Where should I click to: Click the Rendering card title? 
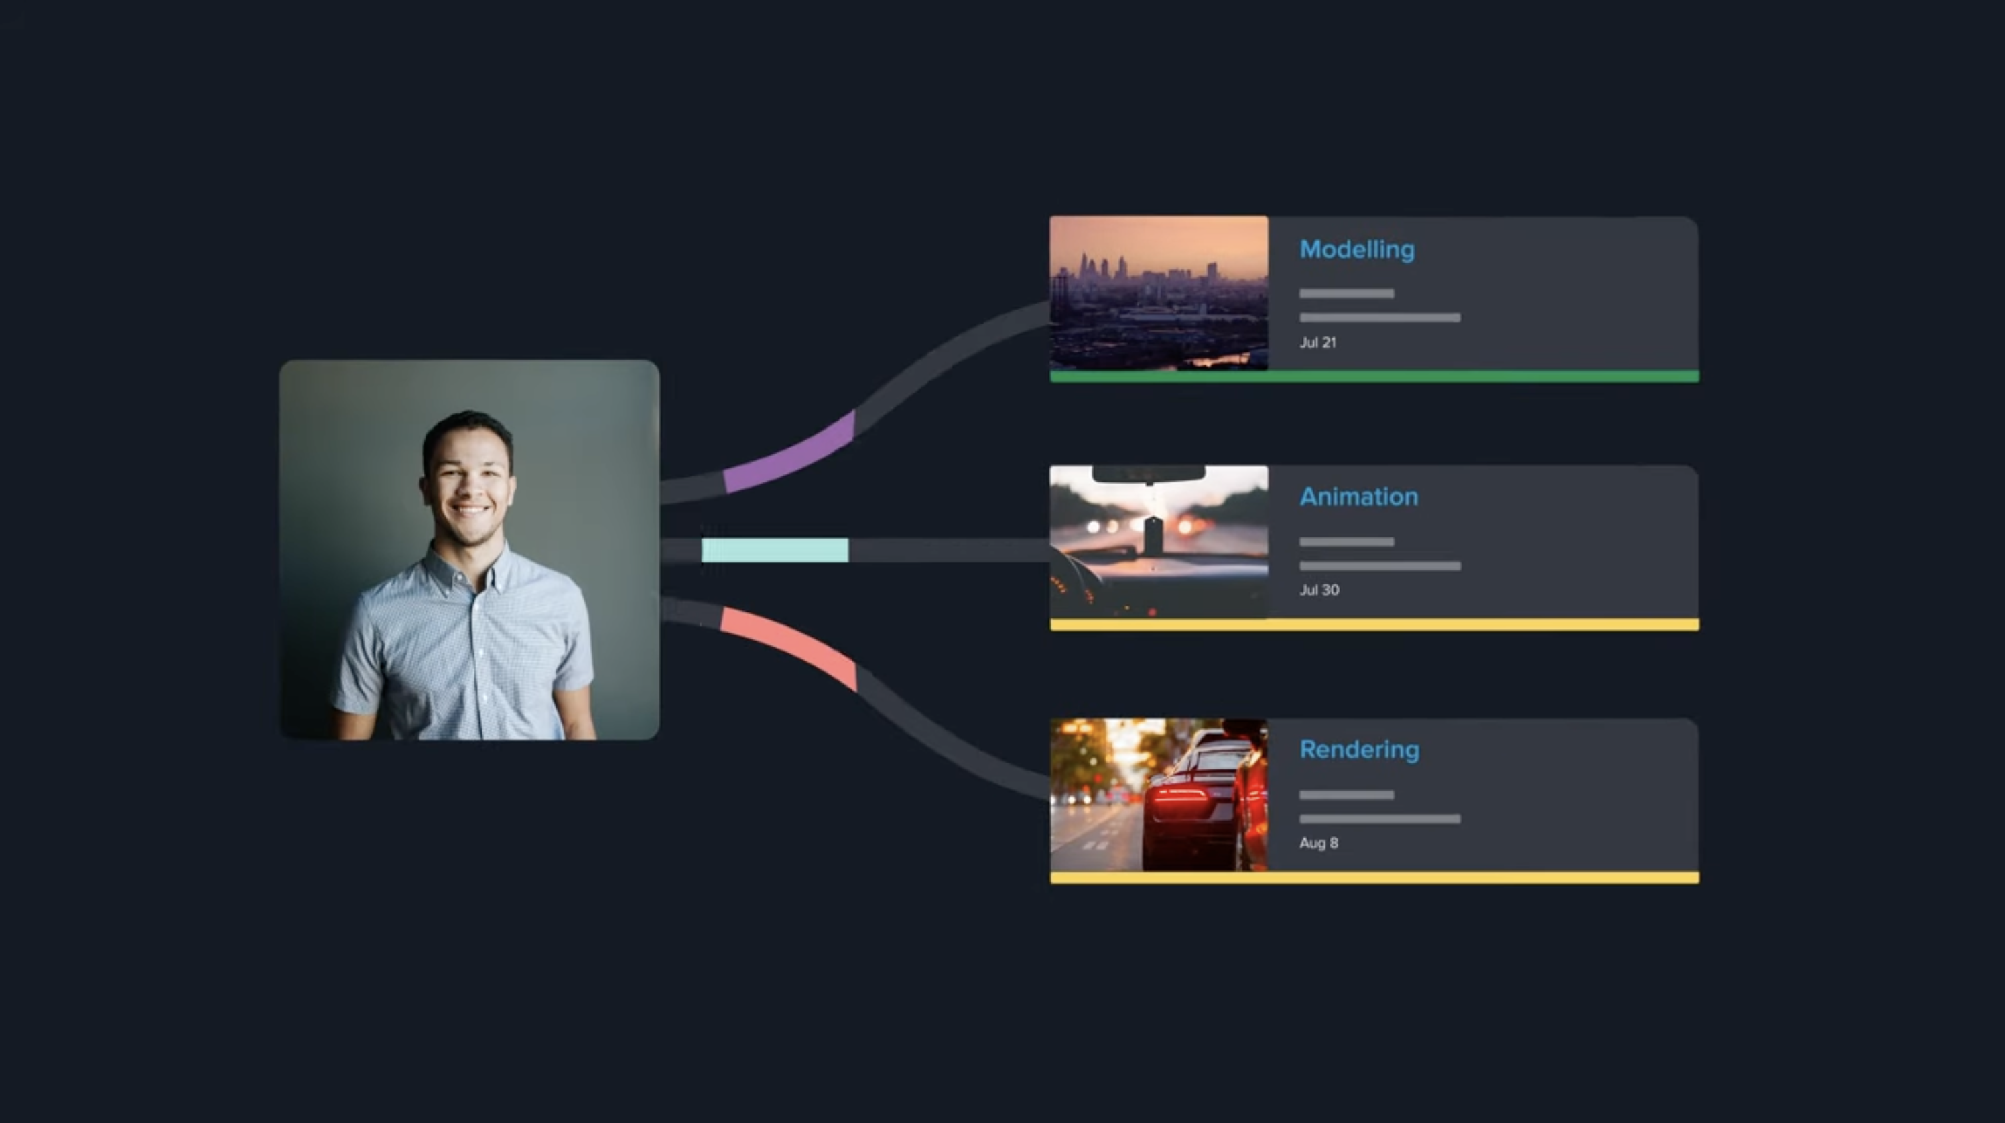tap(1359, 749)
